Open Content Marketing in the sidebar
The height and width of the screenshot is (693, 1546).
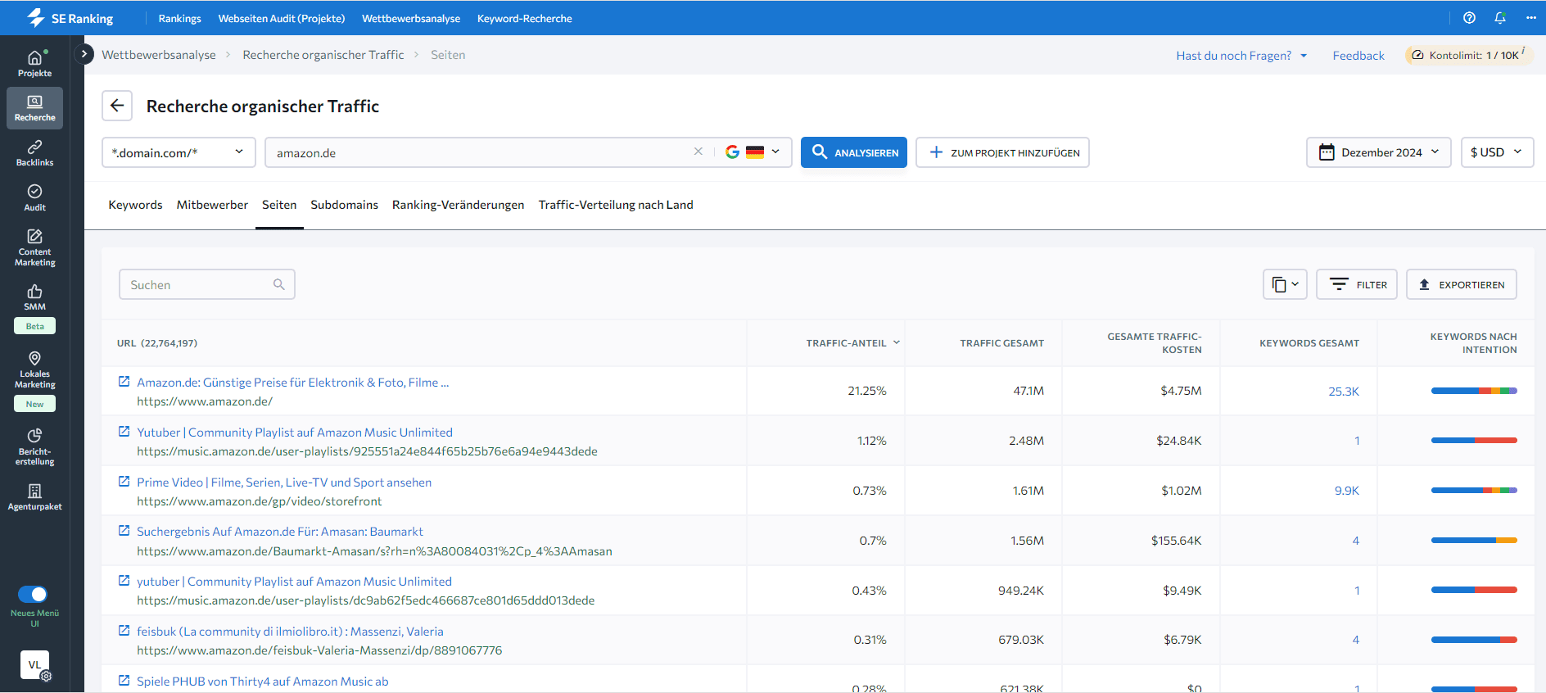click(34, 247)
